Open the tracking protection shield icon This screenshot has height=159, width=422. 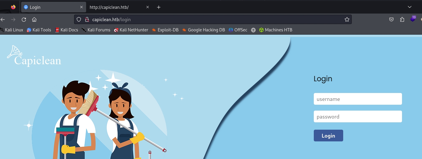(79, 20)
